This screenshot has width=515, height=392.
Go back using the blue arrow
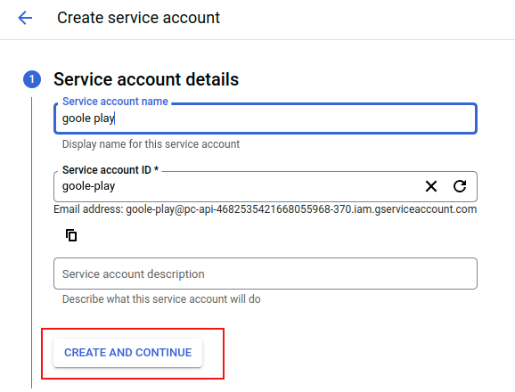click(x=25, y=18)
